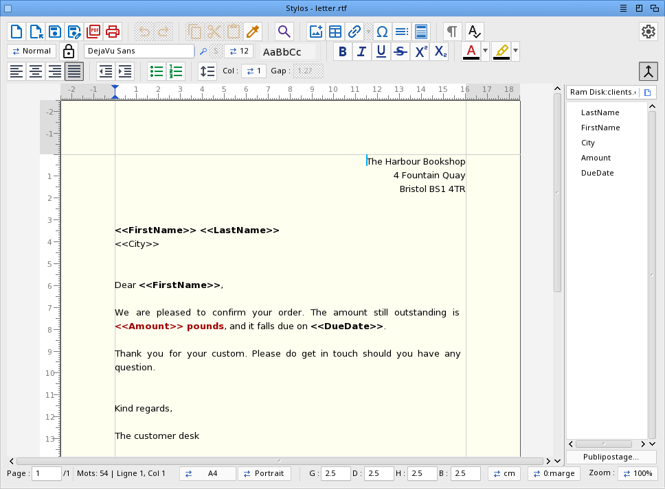The height and width of the screenshot is (489, 665).
Task: Click the mail merge panel toggle icon
Action: [x=649, y=71]
